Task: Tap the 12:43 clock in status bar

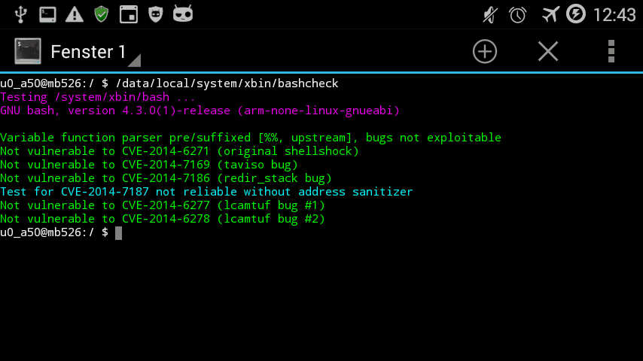Action: 614,15
